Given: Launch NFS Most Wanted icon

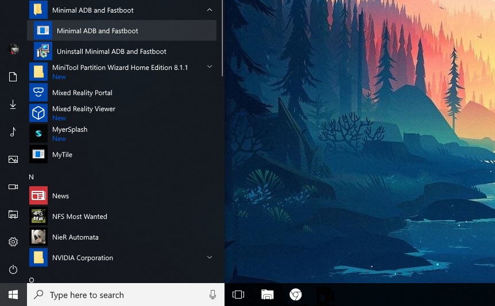Looking at the screenshot, I should [38, 216].
